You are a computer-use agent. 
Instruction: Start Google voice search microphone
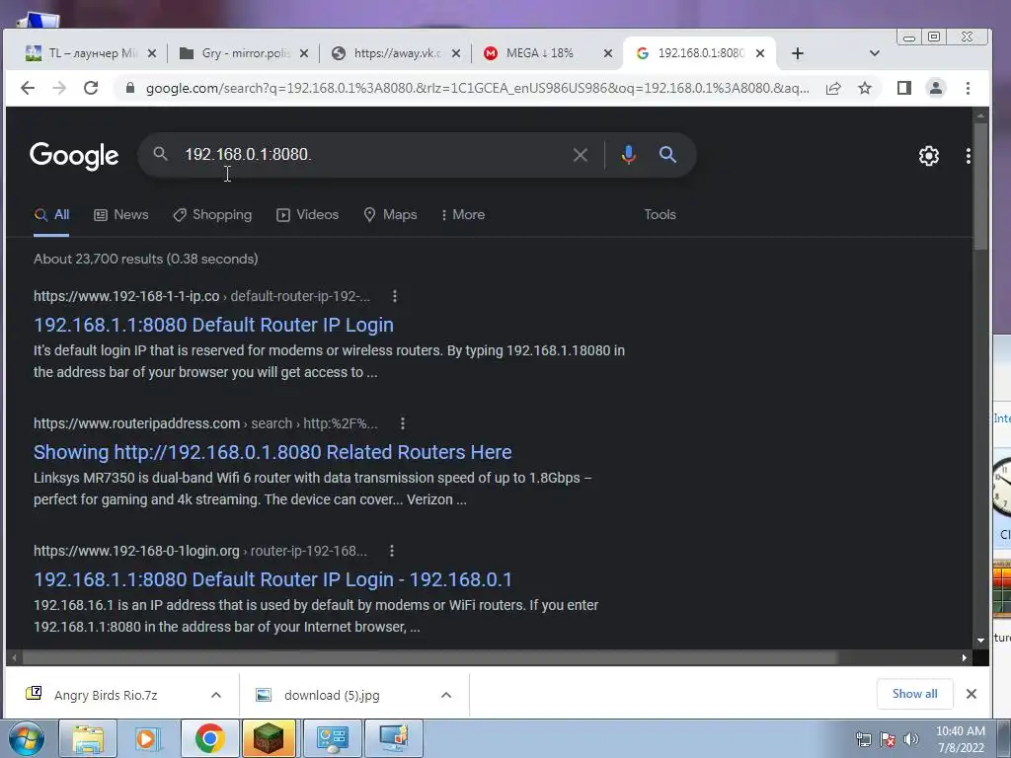pyautogui.click(x=629, y=155)
